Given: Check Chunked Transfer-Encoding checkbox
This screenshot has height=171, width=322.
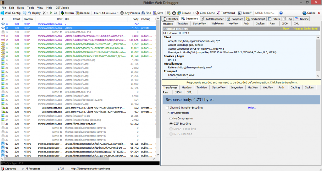Looking at the screenshot, I should coord(167,108).
